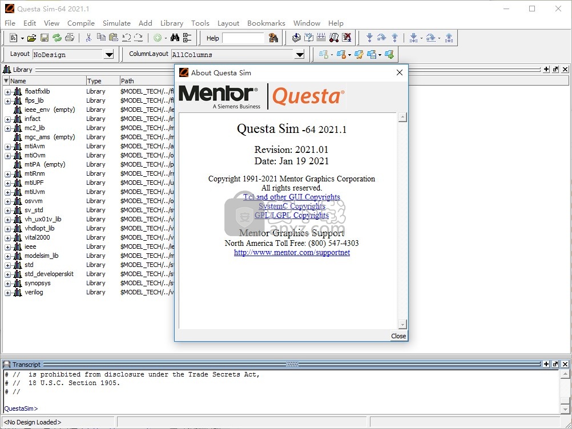
Task: Click the curved blue Step Over icon
Action: [x=381, y=38]
